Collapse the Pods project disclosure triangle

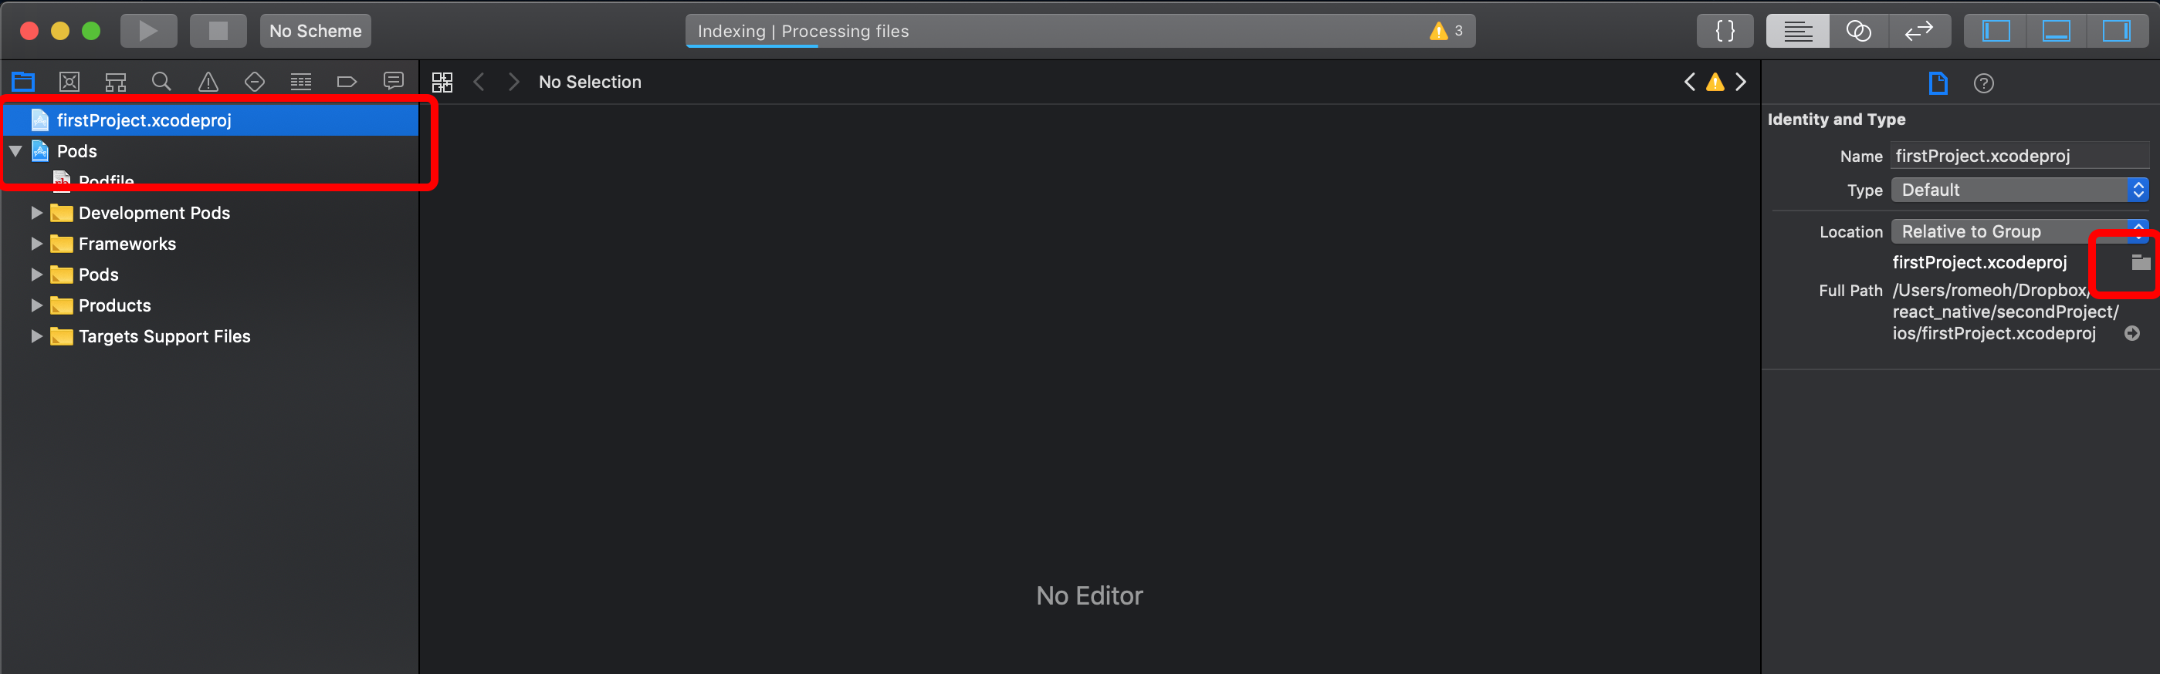click(16, 150)
